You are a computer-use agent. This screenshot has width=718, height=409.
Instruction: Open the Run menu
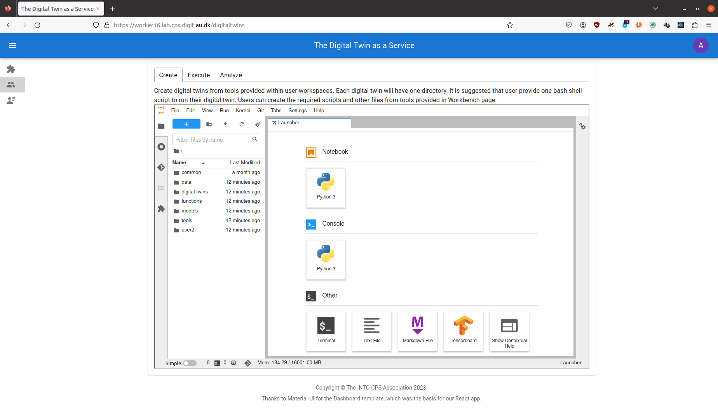(224, 110)
